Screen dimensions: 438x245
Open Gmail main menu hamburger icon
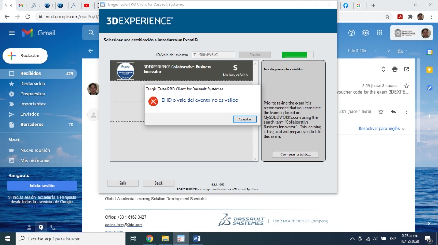point(11,33)
